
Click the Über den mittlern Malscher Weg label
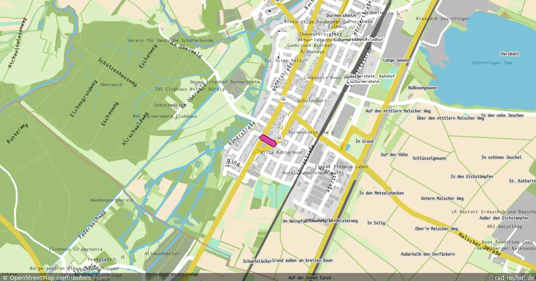tap(450, 119)
